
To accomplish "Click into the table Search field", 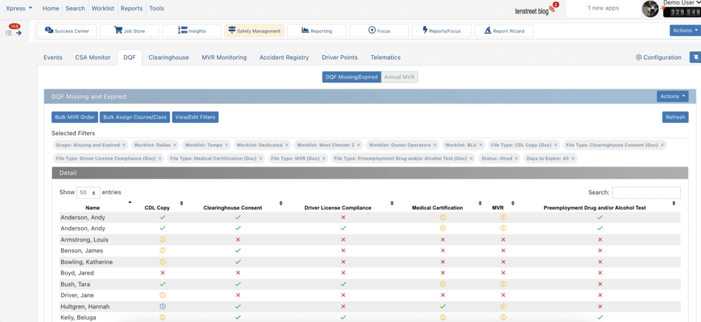I will coord(646,193).
